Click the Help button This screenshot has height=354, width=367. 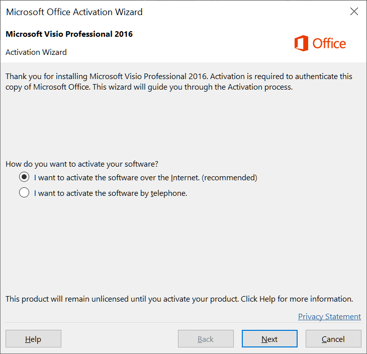point(34,339)
